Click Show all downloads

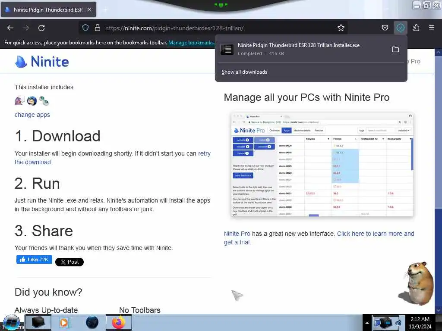pos(244,72)
